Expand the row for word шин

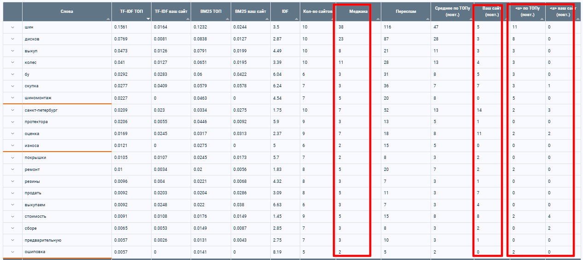coord(12,27)
